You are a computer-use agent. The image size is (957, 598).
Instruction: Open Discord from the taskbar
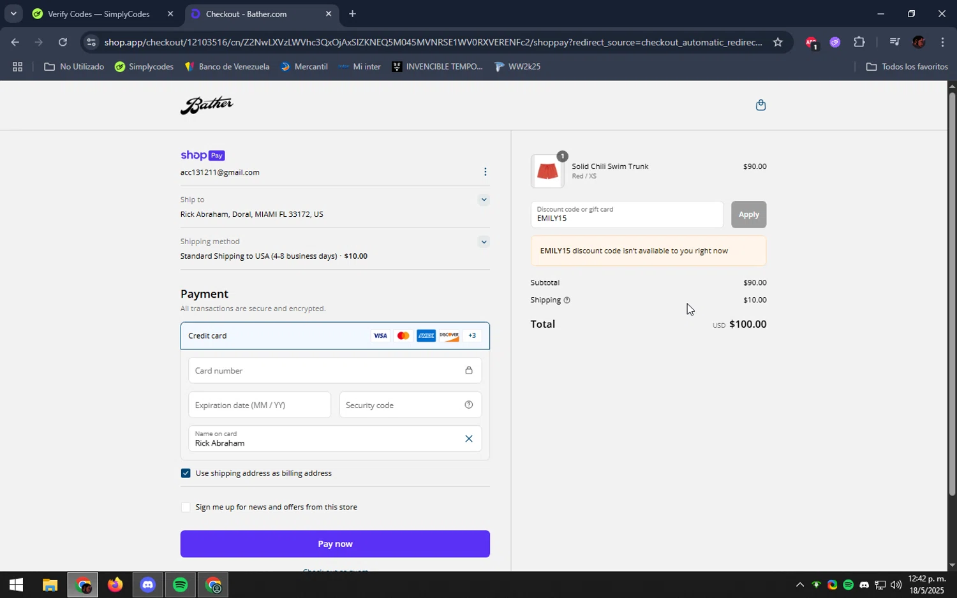coord(147,585)
